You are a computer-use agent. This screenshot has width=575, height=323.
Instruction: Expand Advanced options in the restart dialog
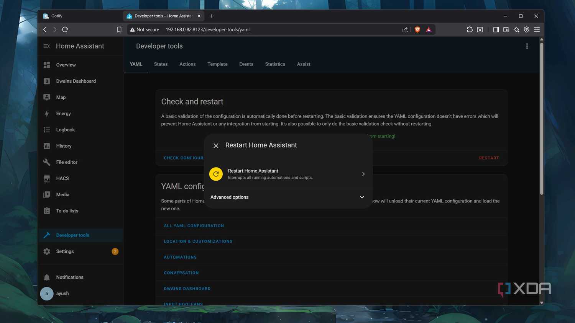pyautogui.click(x=287, y=197)
